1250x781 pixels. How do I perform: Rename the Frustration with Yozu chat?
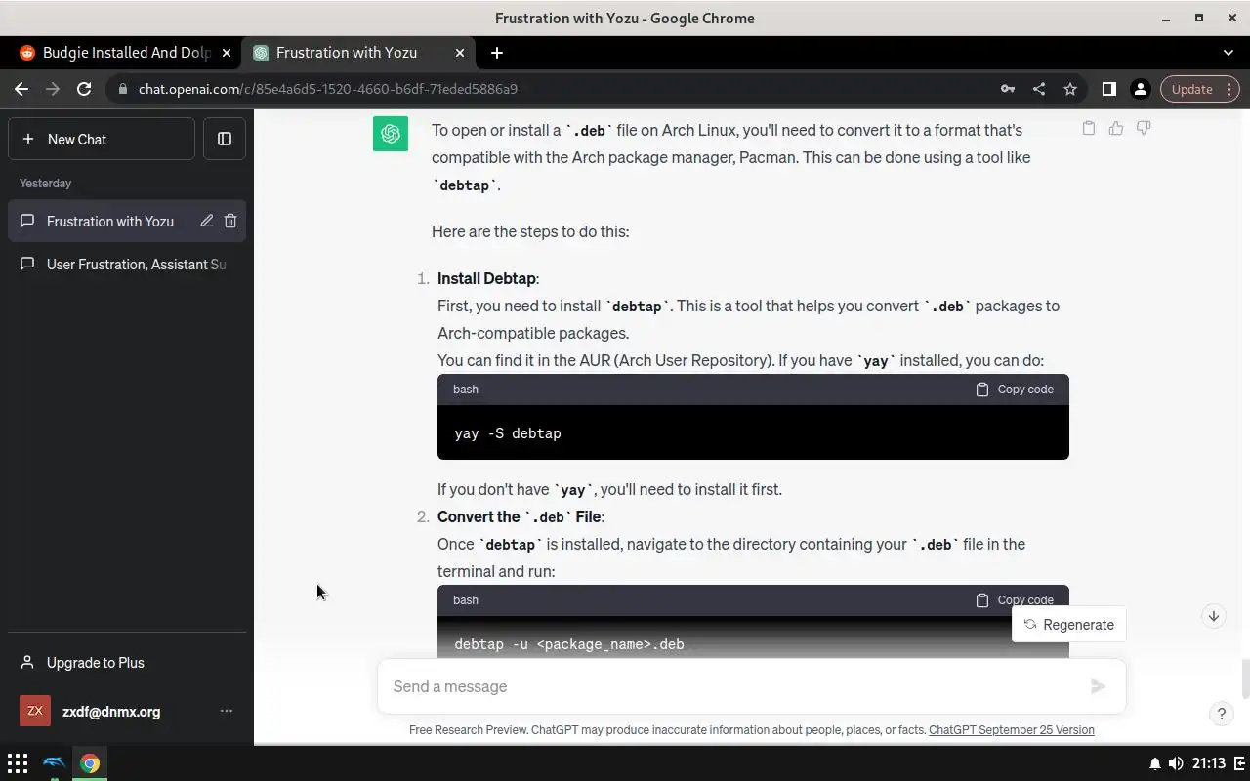207,221
